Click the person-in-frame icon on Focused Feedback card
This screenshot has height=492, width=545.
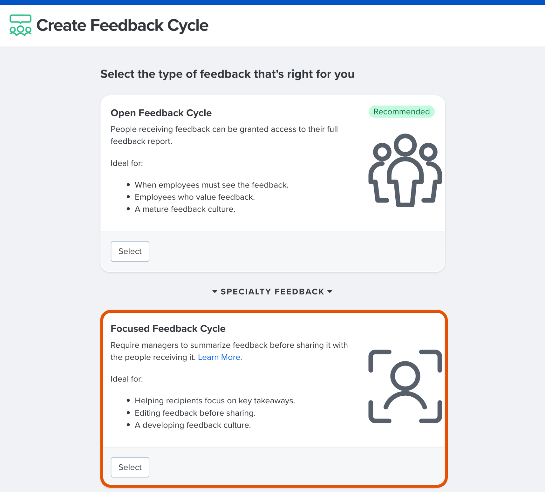click(x=405, y=386)
